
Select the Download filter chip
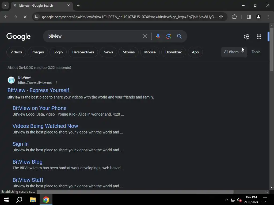[174, 52]
